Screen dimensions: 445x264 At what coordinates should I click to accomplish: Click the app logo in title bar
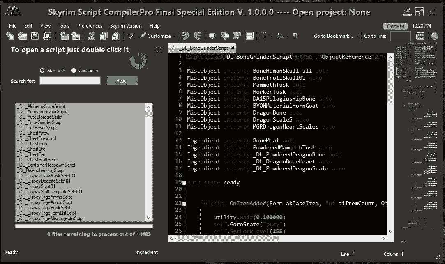coord(13,11)
